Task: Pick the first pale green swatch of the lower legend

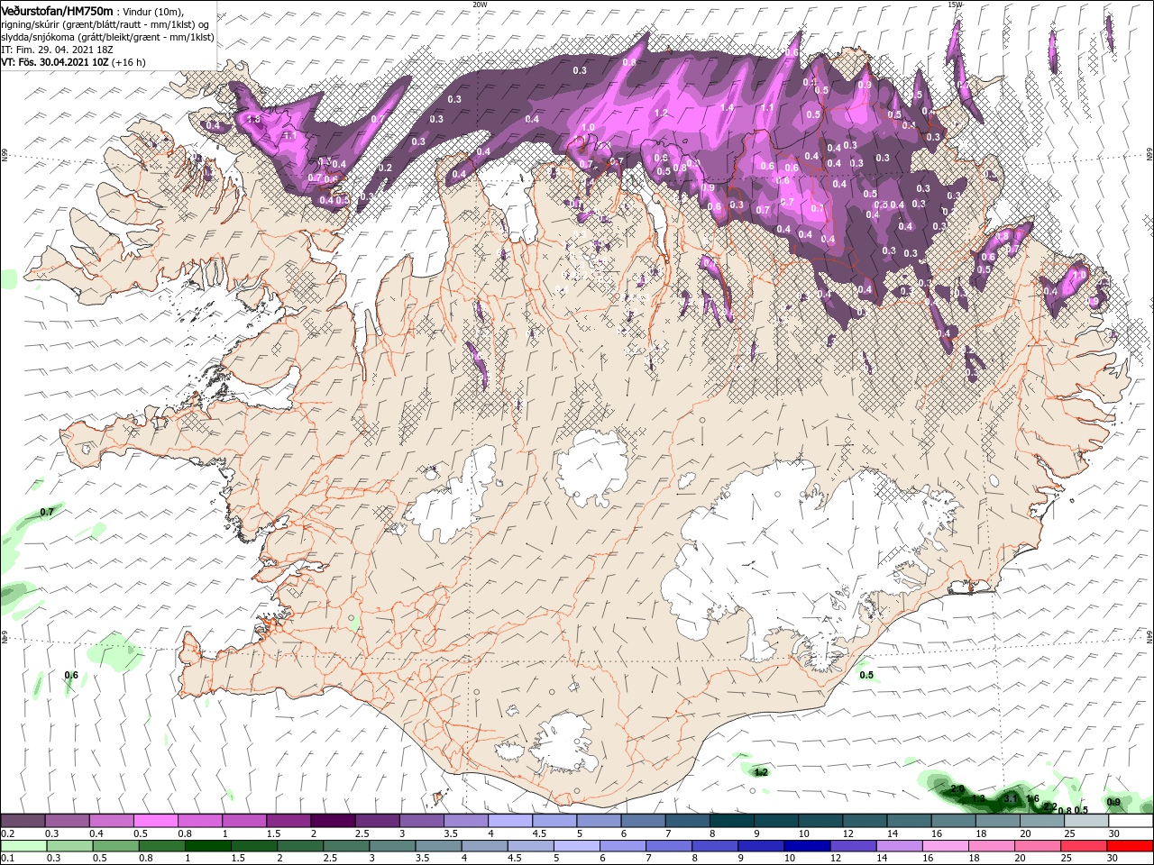Action: pos(23,846)
